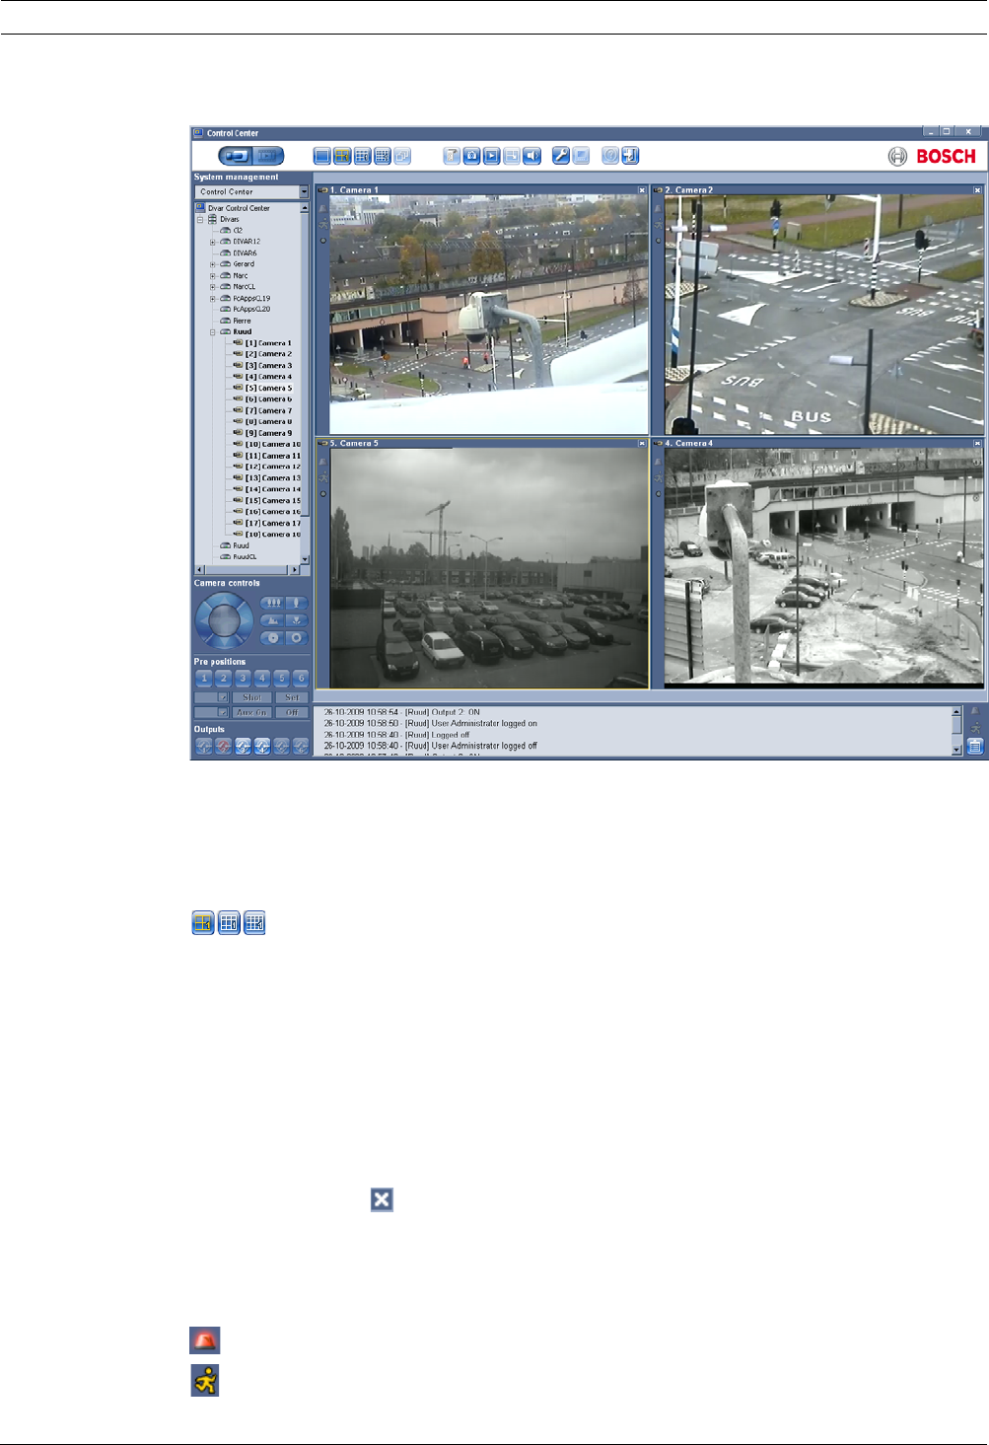This screenshot has height=1445, width=989.
Task: Go to pre-position 6
Action: tap(301, 679)
